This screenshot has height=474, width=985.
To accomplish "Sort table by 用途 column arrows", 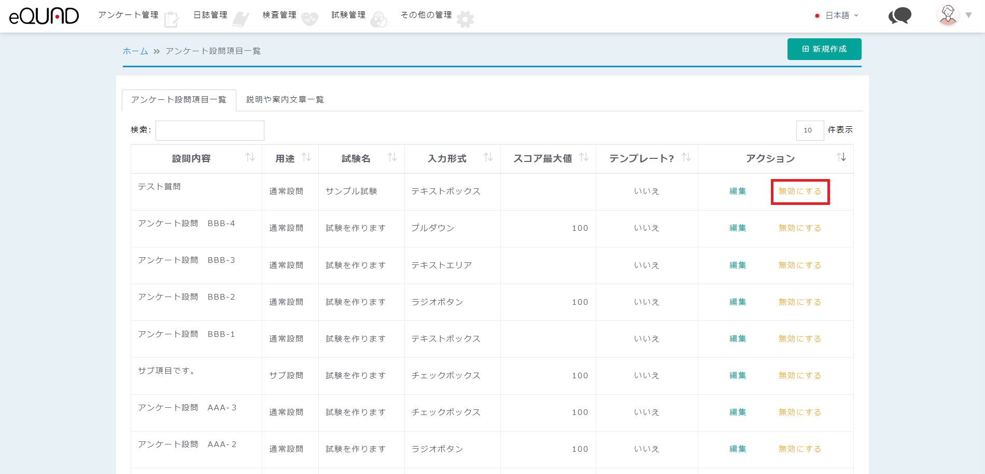I will [x=306, y=157].
